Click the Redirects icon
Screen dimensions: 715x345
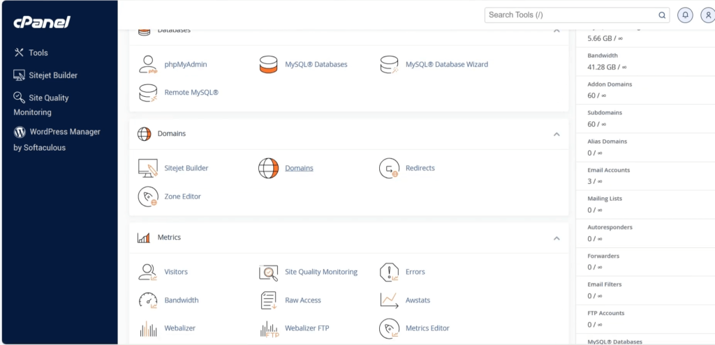point(389,169)
